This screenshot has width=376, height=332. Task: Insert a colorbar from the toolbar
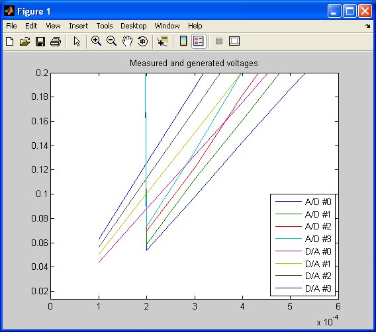[x=183, y=41]
